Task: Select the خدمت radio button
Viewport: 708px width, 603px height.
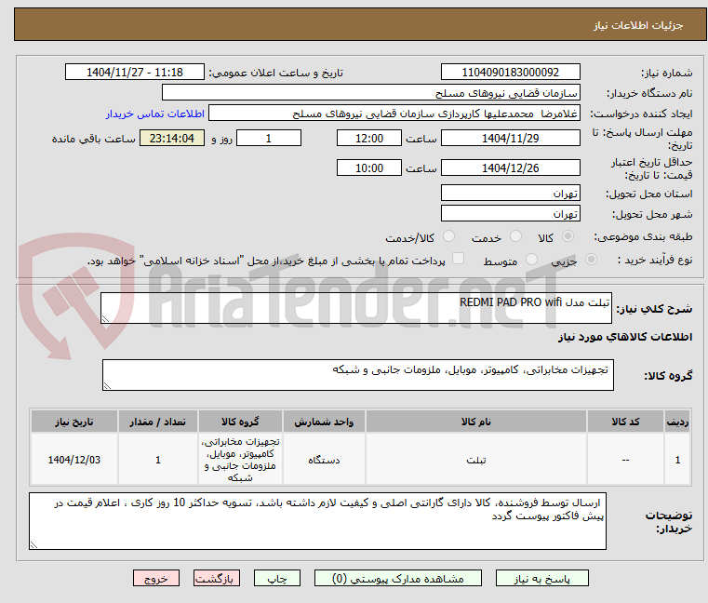Action: tap(515, 236)
